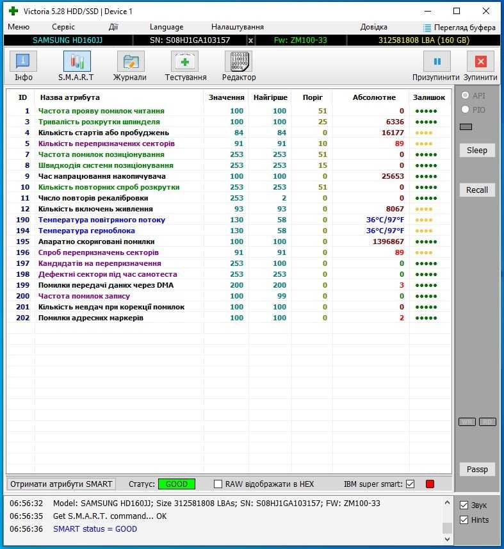Image resolution: width=504 pixels, height=549 pixels.
Task: Open the S.M.A.R.T toolbar section
Action: 77,66
